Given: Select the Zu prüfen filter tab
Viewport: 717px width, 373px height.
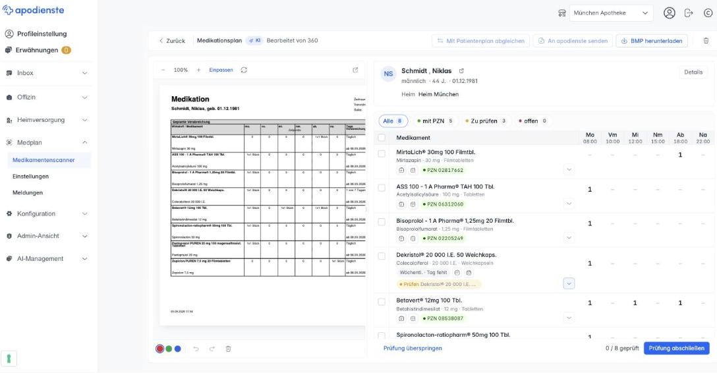Looking at the screenshot, I should pos(485,121).
